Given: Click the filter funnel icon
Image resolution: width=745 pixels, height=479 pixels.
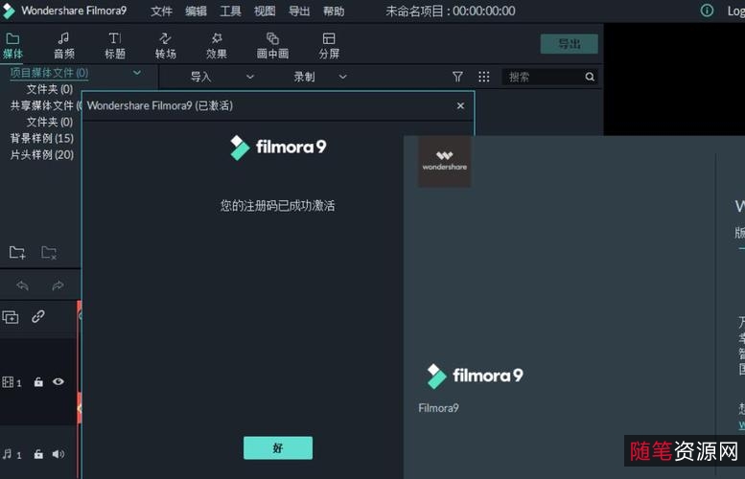Looking at the screenshot, I should pos(457,77).
